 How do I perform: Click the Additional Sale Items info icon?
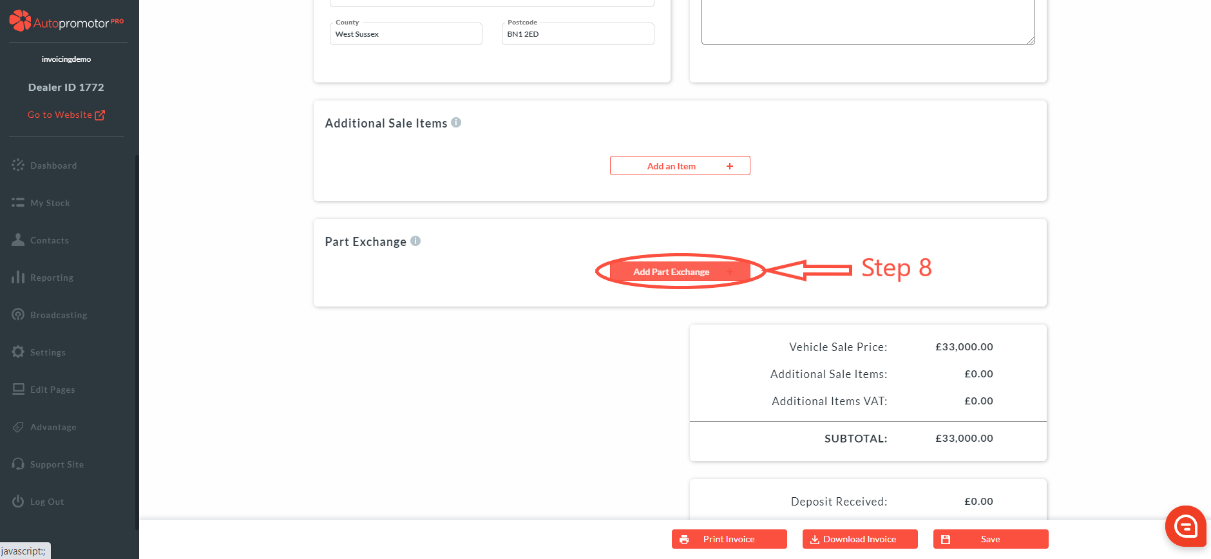tap(456, 122)
